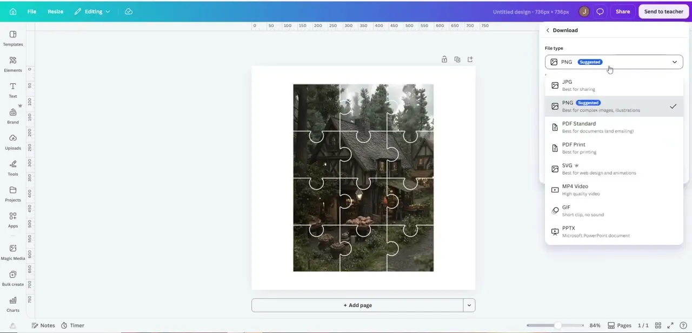Open the File menu
The image size is (692, 333).
(x=32, y=11)
